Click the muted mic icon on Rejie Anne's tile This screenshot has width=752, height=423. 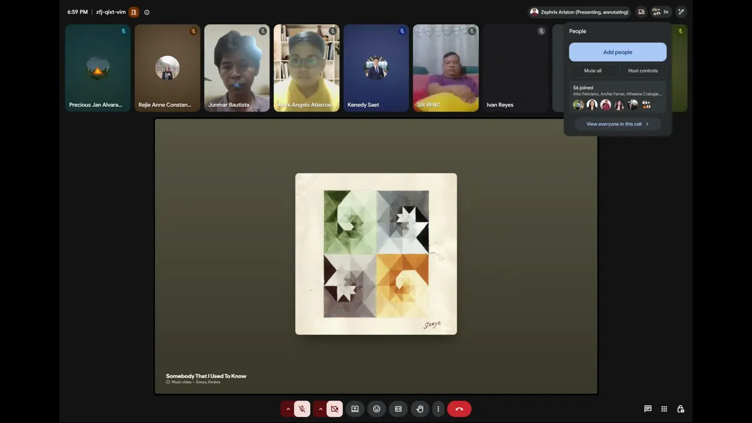(193, 31)
